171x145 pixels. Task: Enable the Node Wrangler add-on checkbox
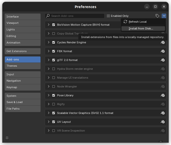[54, 86]
